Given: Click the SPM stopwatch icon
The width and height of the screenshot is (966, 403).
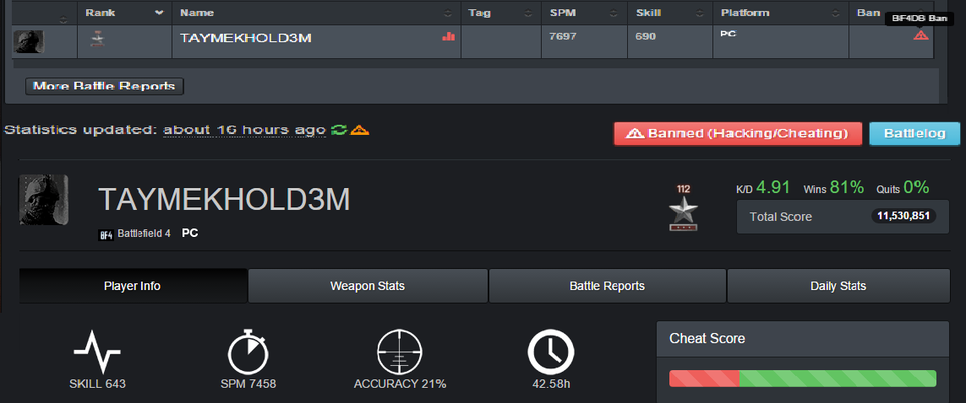Looking at the screenshot, I should [x=248, y=352].
